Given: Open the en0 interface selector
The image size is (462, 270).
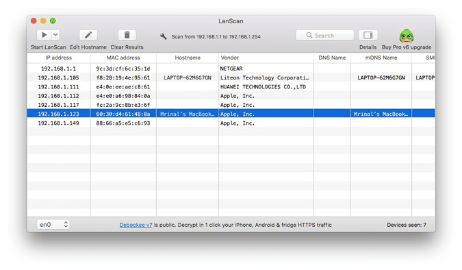Looking at the screenshot, I should tap(53, 225).
